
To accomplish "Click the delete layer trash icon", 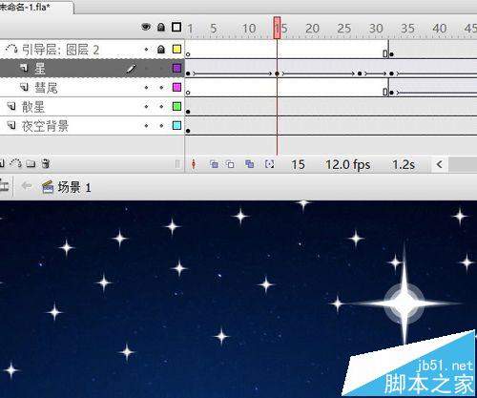I will point(46,163).
